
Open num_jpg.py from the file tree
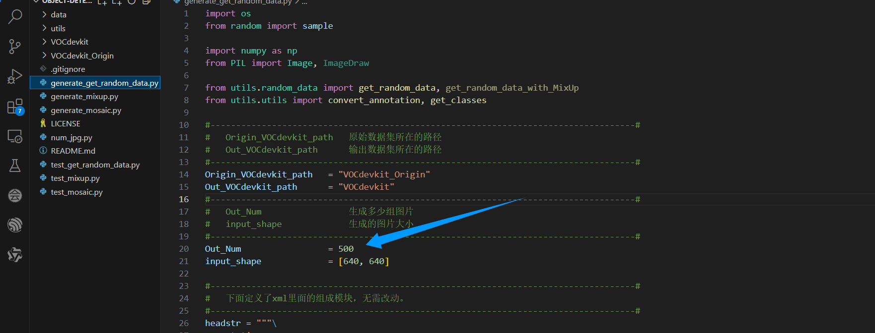pyautogui.click(x=72, y=138)
